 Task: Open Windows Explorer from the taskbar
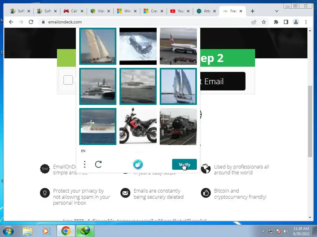(28, 231)
